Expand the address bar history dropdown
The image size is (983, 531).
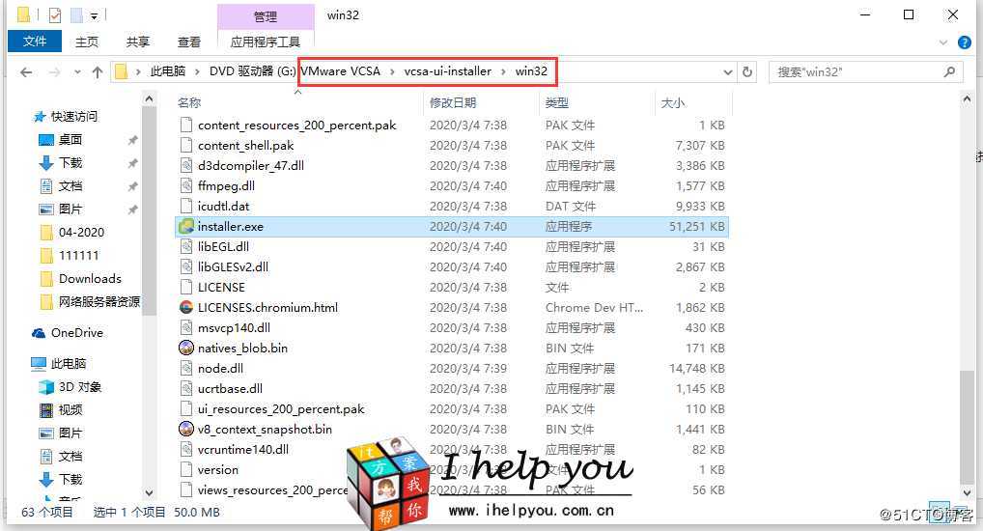pos(728,72)
